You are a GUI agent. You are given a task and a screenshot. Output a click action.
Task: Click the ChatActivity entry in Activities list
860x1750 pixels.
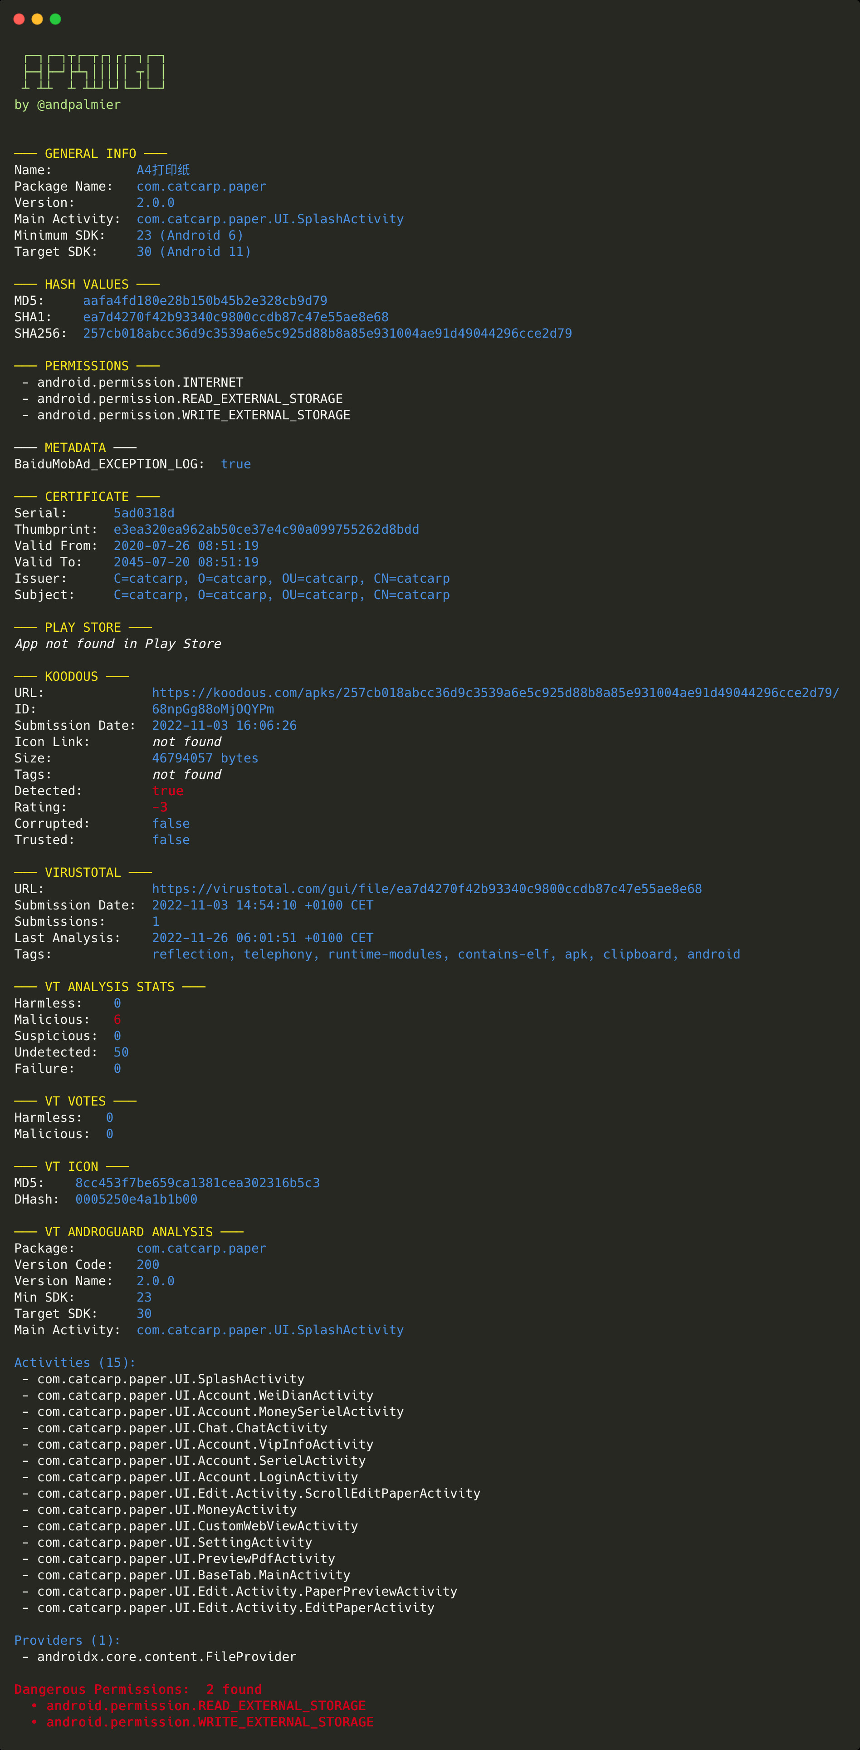182,1428
